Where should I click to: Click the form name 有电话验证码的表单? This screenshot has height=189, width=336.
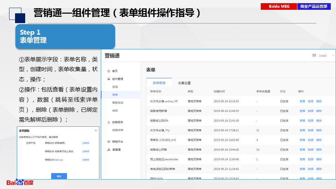[163, 169]
